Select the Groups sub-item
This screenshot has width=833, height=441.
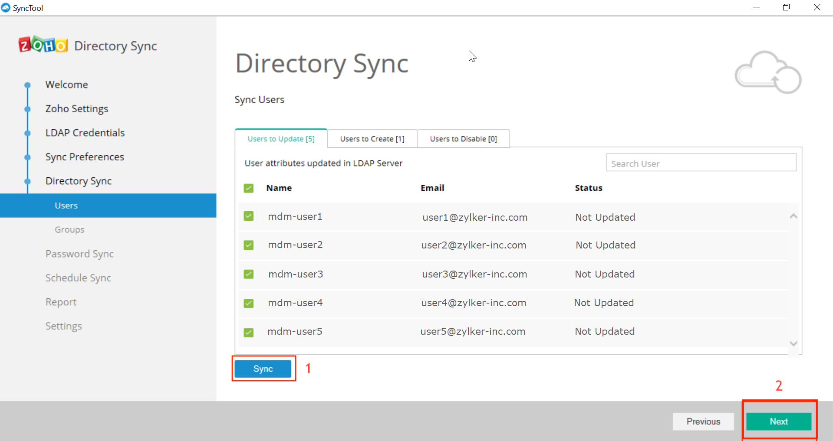click(69, 230)
